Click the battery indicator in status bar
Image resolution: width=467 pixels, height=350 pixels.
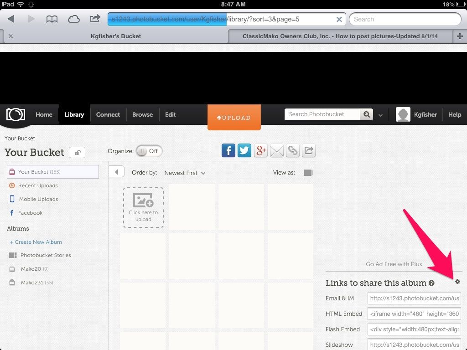click(461, 4)
